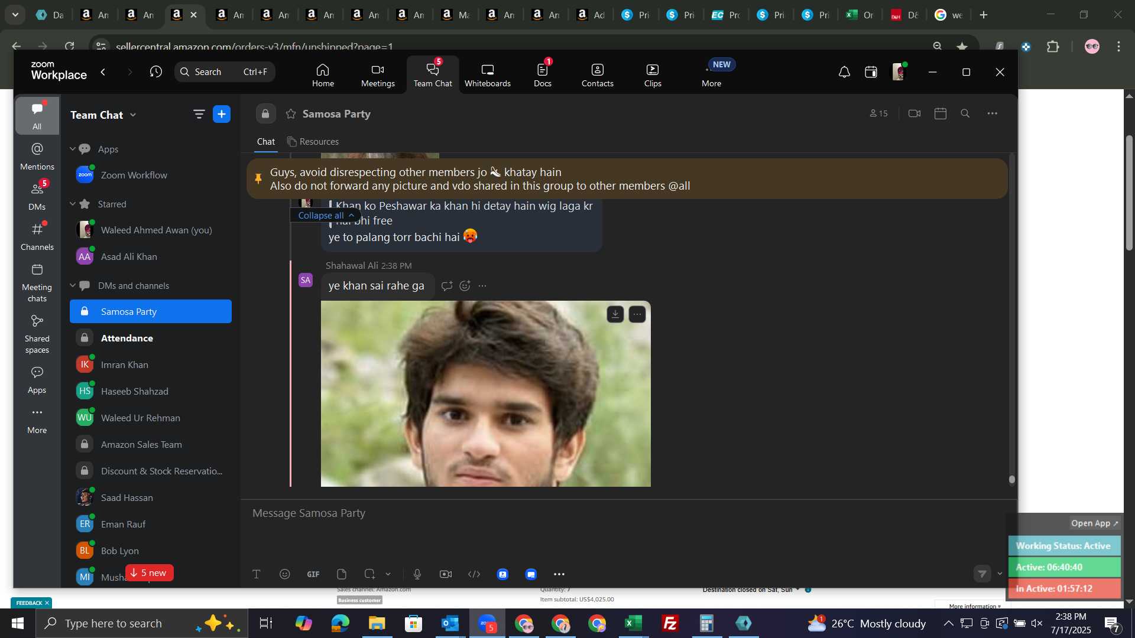Viewport: 1135px width, 638px height.
Task: Open the Amazon Sales Team channel
Action: [x=151, y=444]
